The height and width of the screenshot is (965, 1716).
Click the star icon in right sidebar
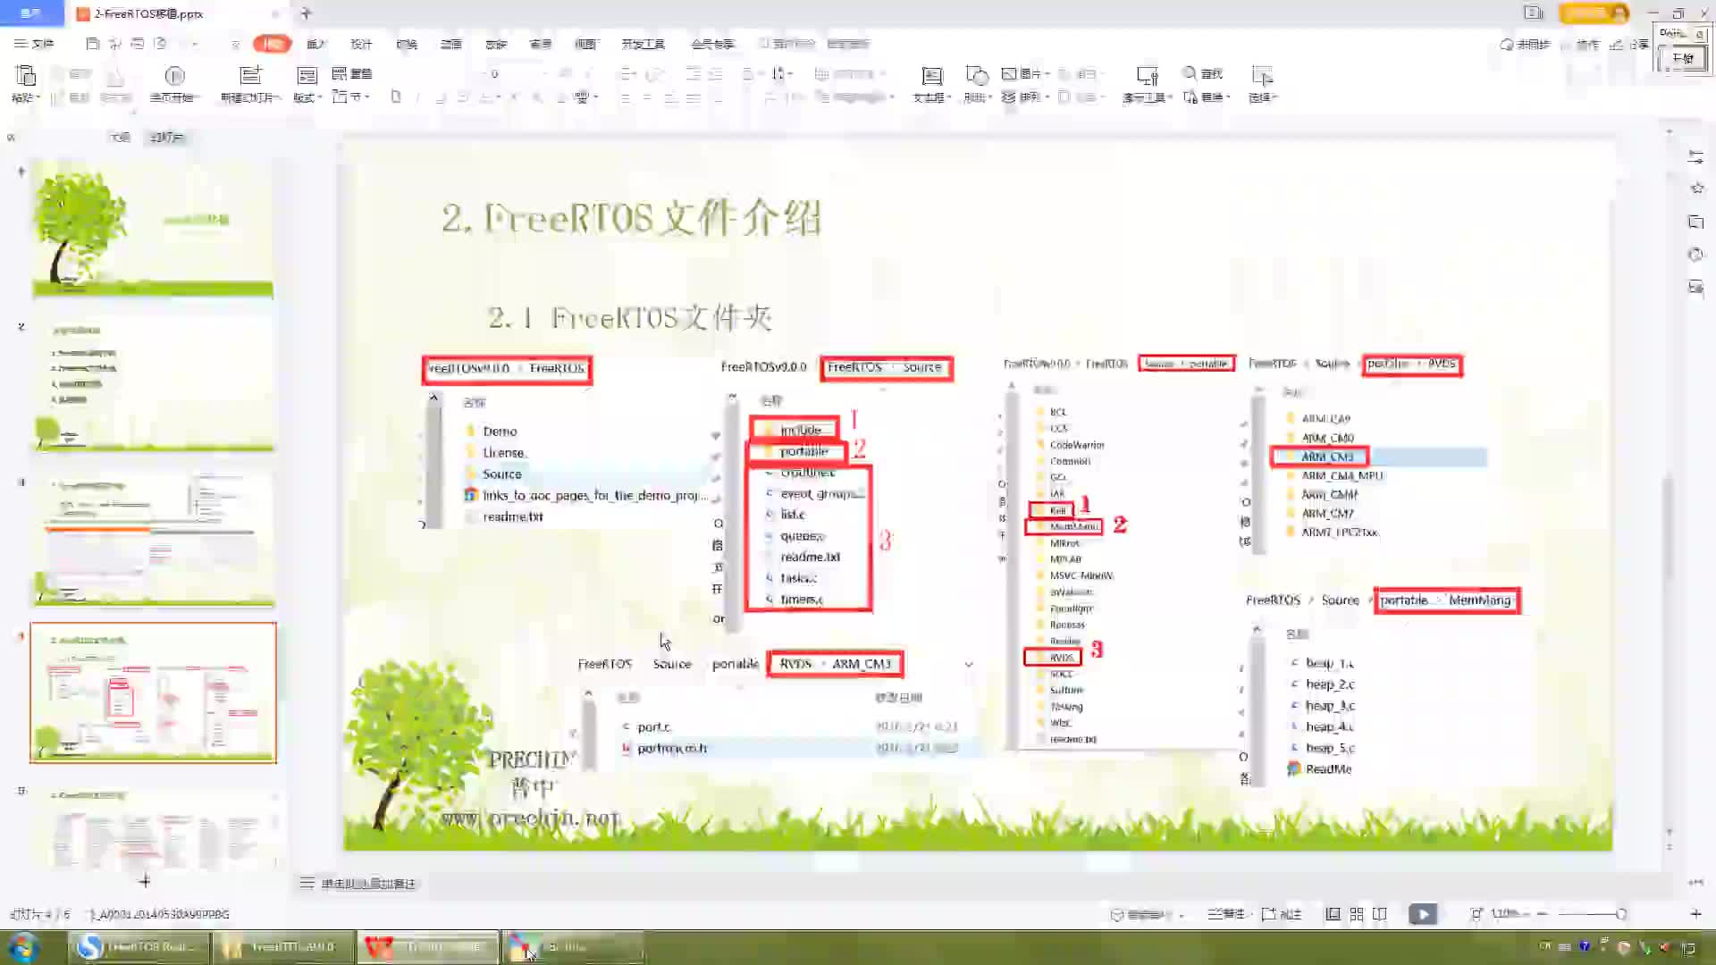pos(1696,188)
